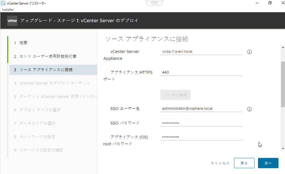
Task: Click the root パスワード input field
Action: pyautogui.click(x=201, y=137)
